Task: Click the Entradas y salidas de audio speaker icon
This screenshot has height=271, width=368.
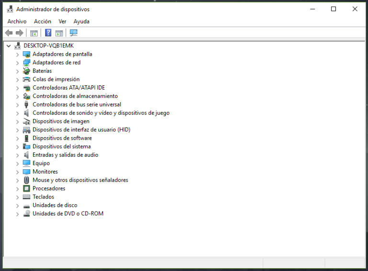Action: tap(26, 155)
